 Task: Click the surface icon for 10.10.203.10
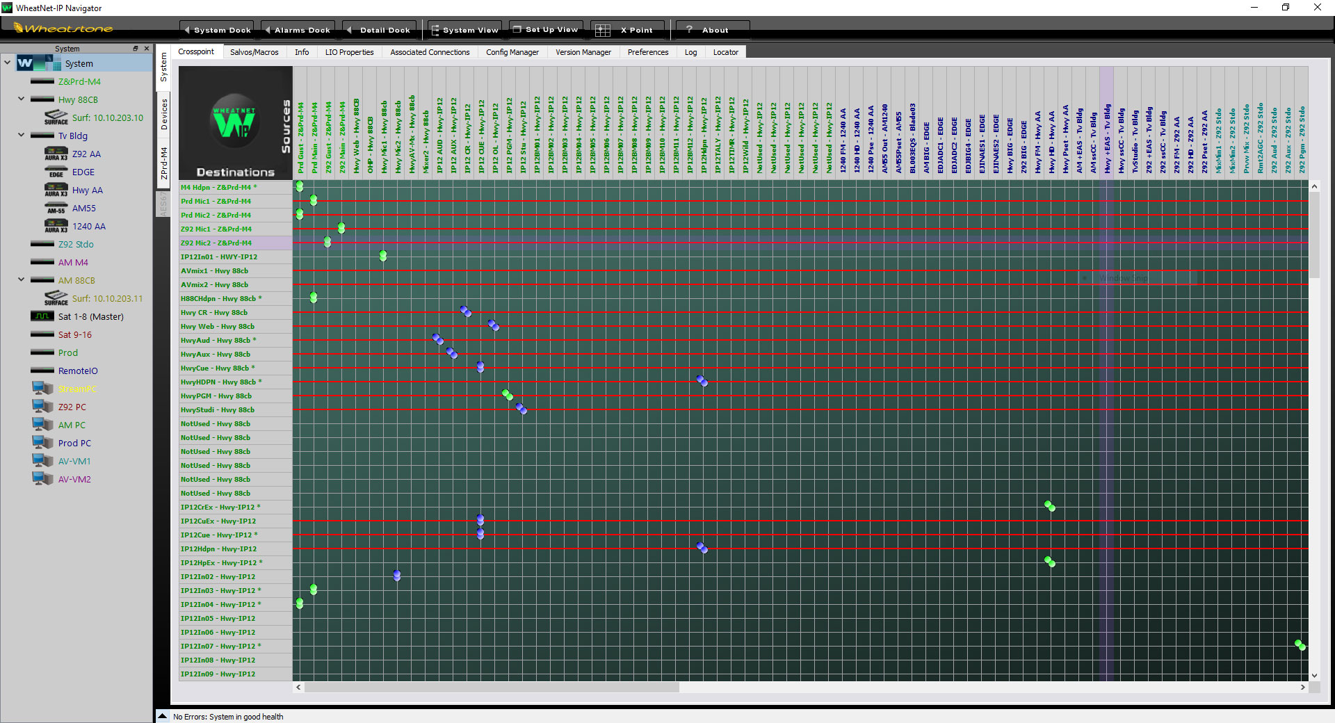point(56,117)
